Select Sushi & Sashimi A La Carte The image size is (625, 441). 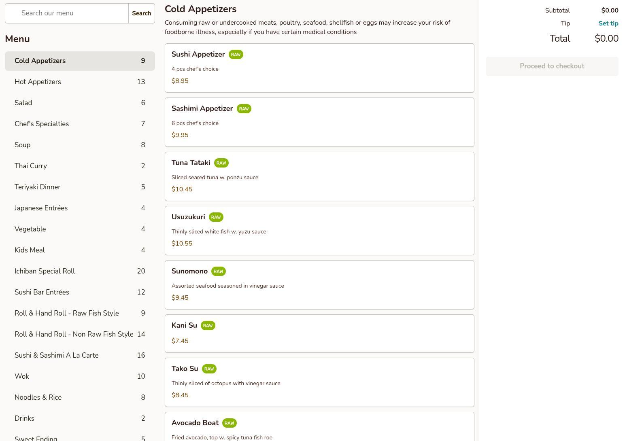click(x=80, y=356)
